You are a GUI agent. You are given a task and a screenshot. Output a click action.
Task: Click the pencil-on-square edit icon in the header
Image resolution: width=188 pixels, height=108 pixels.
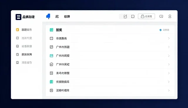tap(125, 16)
